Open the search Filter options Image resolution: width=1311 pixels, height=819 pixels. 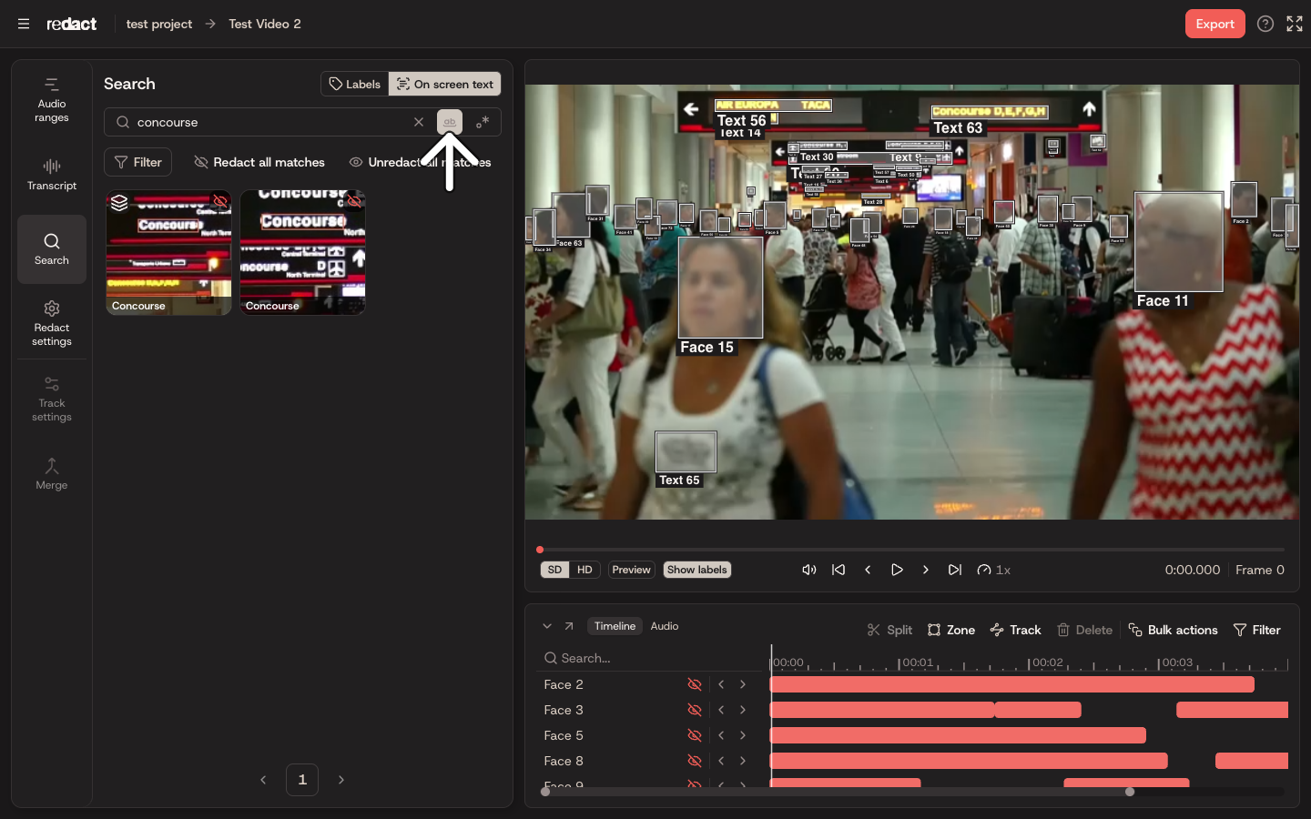138,162
